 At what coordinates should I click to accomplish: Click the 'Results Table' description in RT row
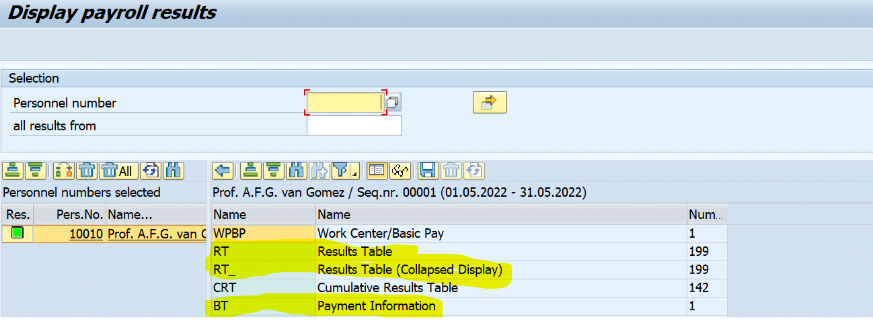[x=354, y=252]
